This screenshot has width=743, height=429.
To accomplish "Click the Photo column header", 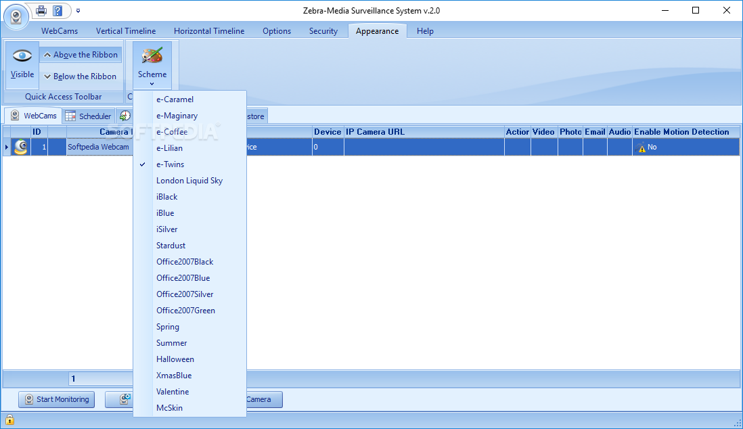I will click(x=570, y=132).
